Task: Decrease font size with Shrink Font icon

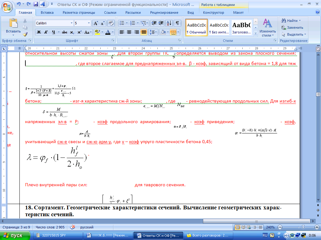Action: 103,23
